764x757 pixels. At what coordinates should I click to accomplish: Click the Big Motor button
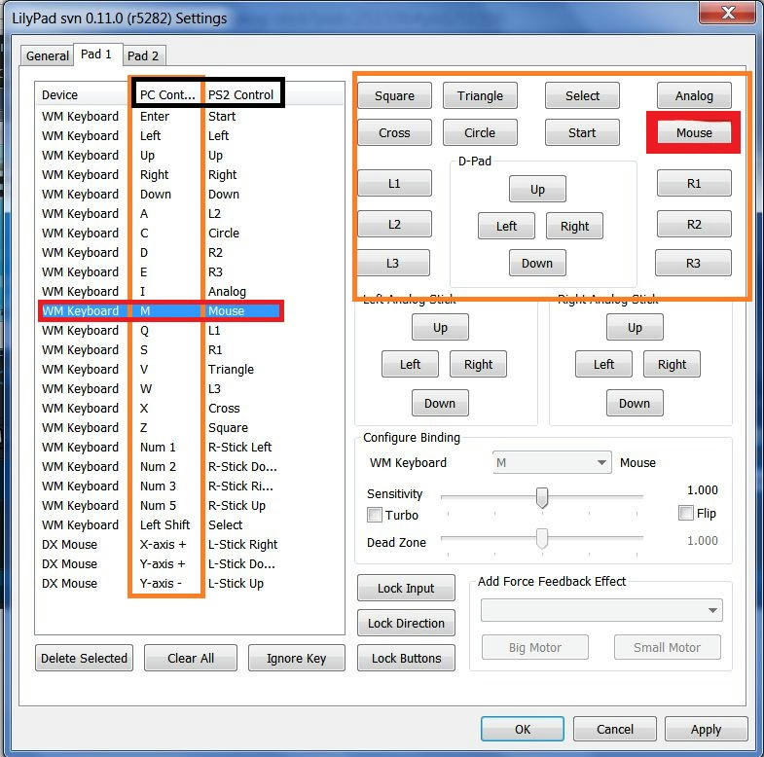coord(535,647)
